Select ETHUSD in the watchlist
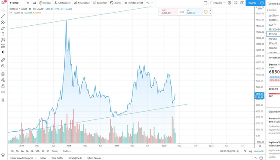Screen dimensions: 280x160 pyautogui.click(x=273, y=44)
